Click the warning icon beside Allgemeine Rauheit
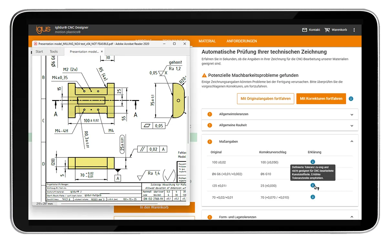The image size is (390, 244). click(210, 125)
